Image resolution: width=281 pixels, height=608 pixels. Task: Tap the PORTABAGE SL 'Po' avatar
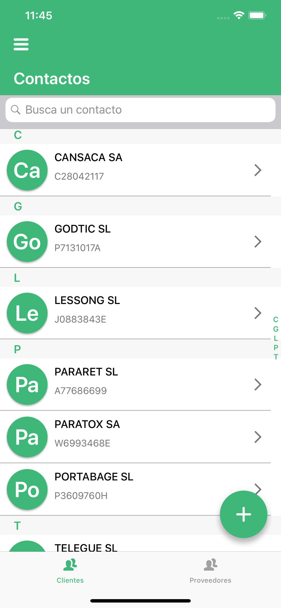click(27, 489)
